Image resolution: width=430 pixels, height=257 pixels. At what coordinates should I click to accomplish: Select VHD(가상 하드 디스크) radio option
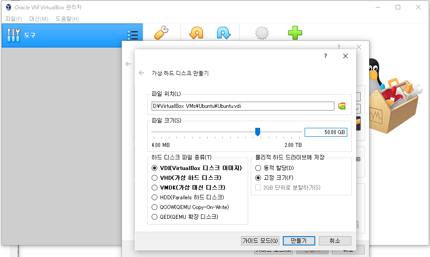(x=186, y=178)
